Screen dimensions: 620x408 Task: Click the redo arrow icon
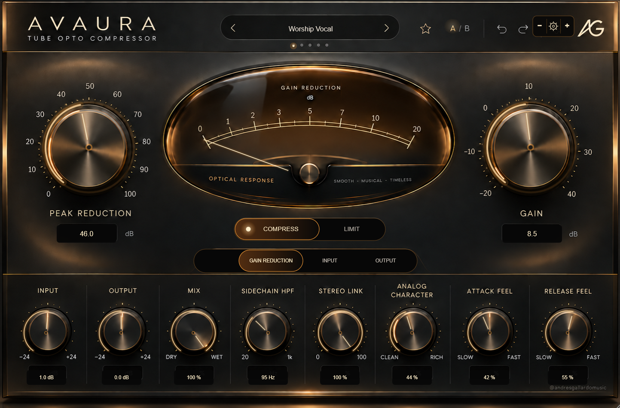(523, 29)
